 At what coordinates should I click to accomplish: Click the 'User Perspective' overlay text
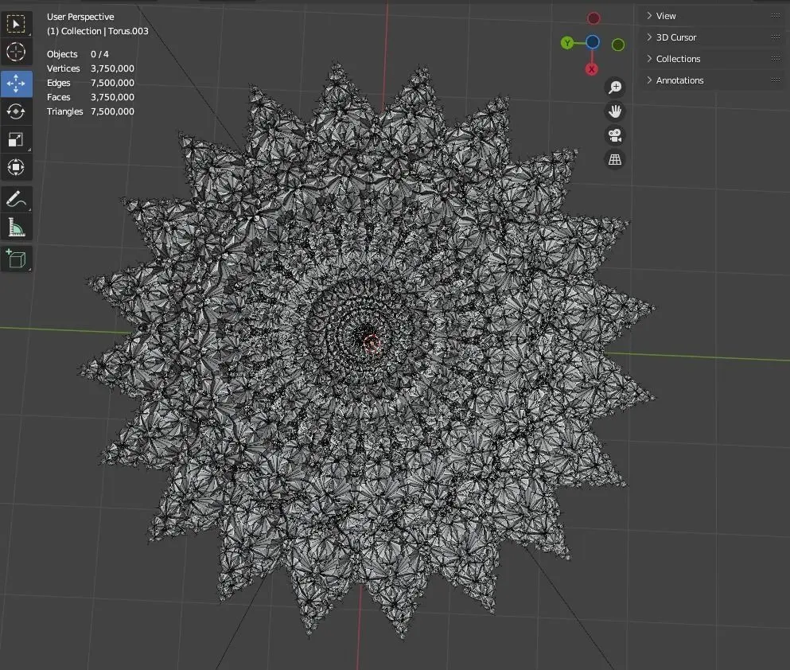click(80, 17)
